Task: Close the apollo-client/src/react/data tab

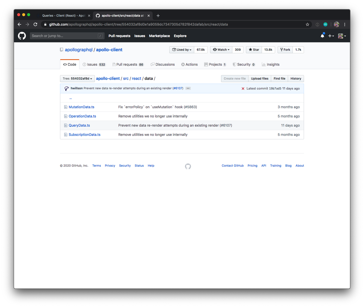Action: [149, 16]
